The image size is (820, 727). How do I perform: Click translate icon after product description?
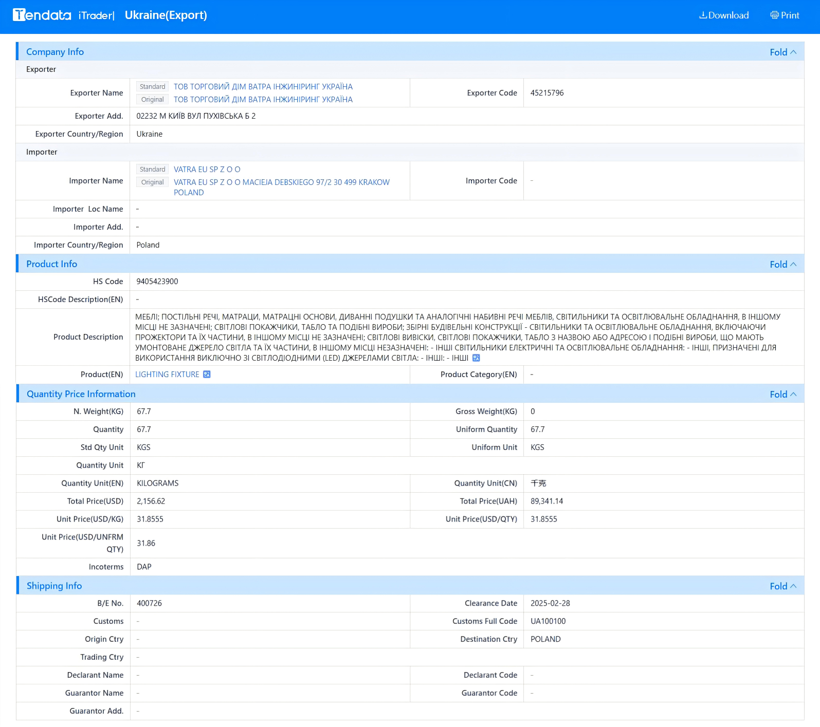476,358
